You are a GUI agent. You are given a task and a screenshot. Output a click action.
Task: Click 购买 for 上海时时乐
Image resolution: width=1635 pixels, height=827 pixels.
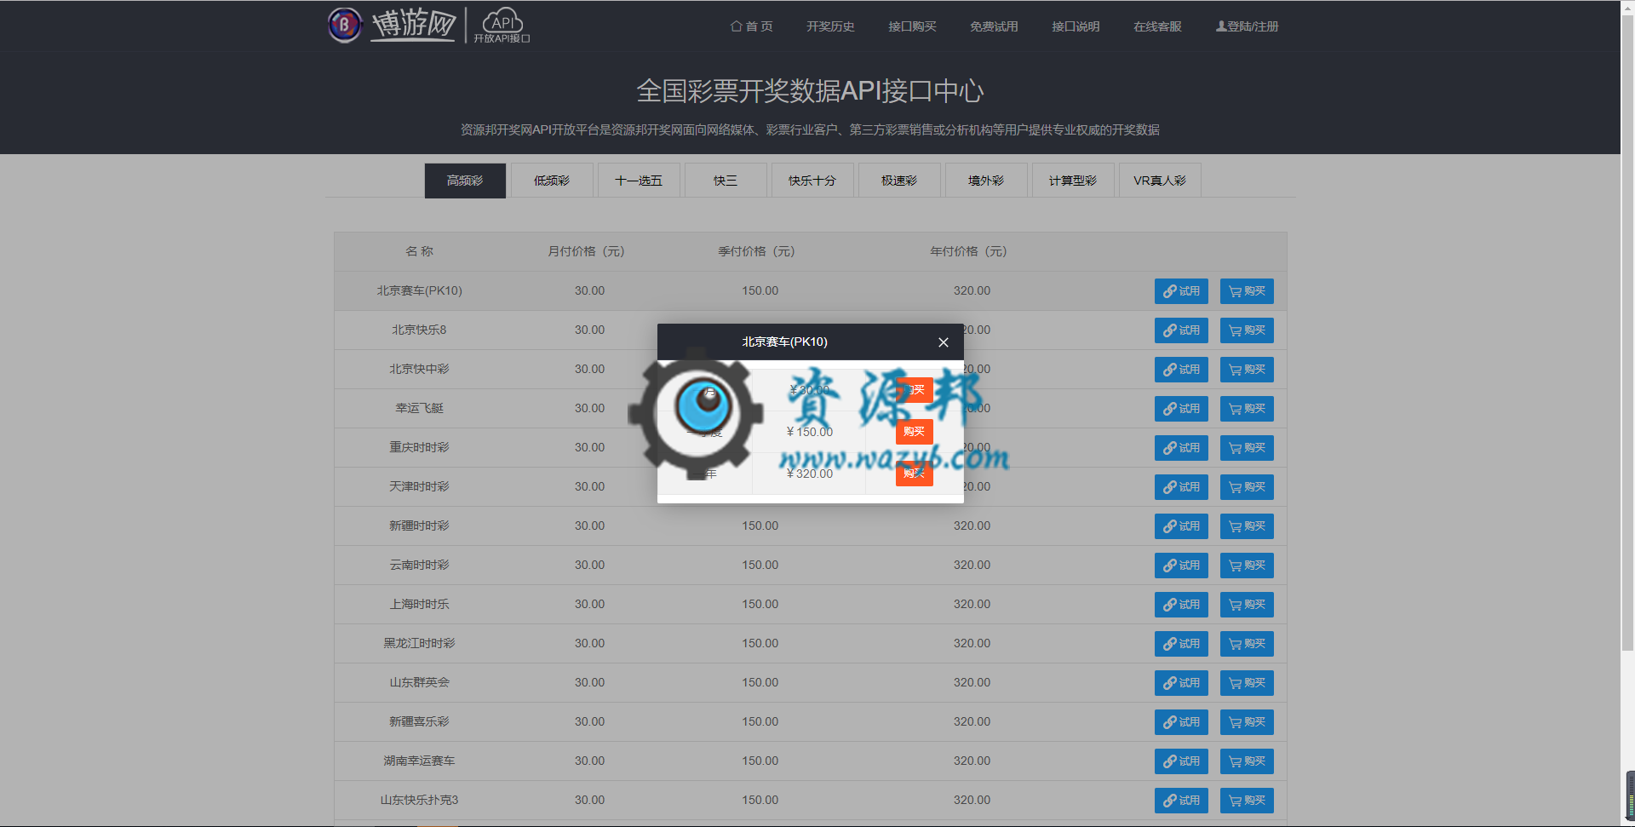click(x=1247, y=605)
